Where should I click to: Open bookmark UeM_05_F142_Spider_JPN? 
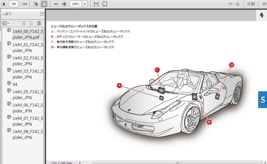coord(28,95)
